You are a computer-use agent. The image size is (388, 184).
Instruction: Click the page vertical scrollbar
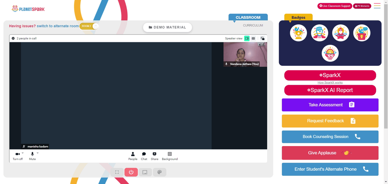tap(386, 66)
